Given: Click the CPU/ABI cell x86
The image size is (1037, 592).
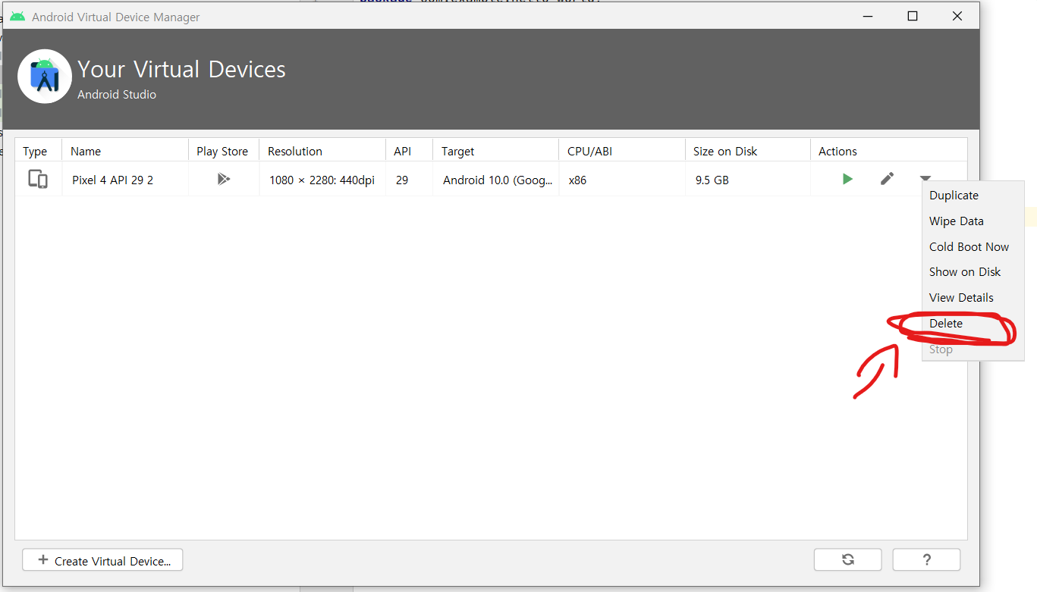Looking at the screenshot, I should click(x=577, y=180).
